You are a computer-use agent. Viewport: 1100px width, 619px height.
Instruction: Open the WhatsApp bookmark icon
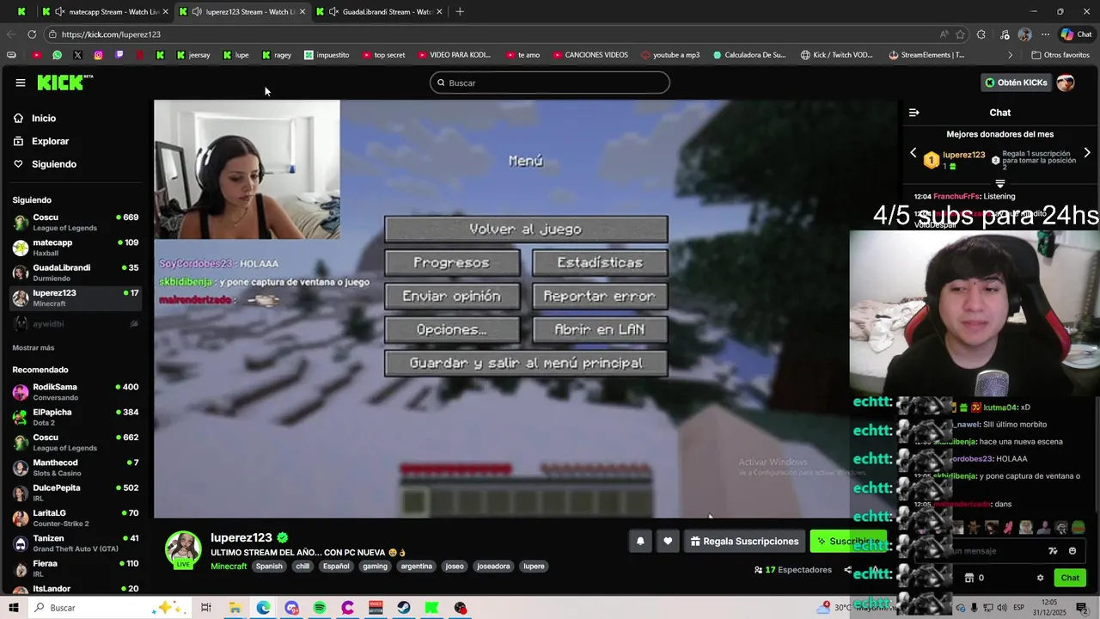[x=57, y=55]
